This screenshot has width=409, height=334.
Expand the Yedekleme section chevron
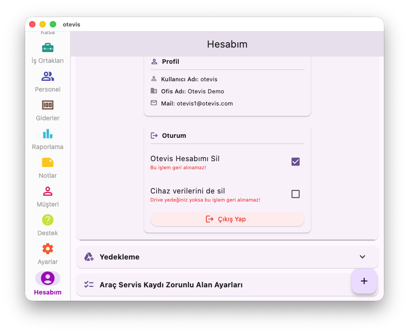point(362,257)
